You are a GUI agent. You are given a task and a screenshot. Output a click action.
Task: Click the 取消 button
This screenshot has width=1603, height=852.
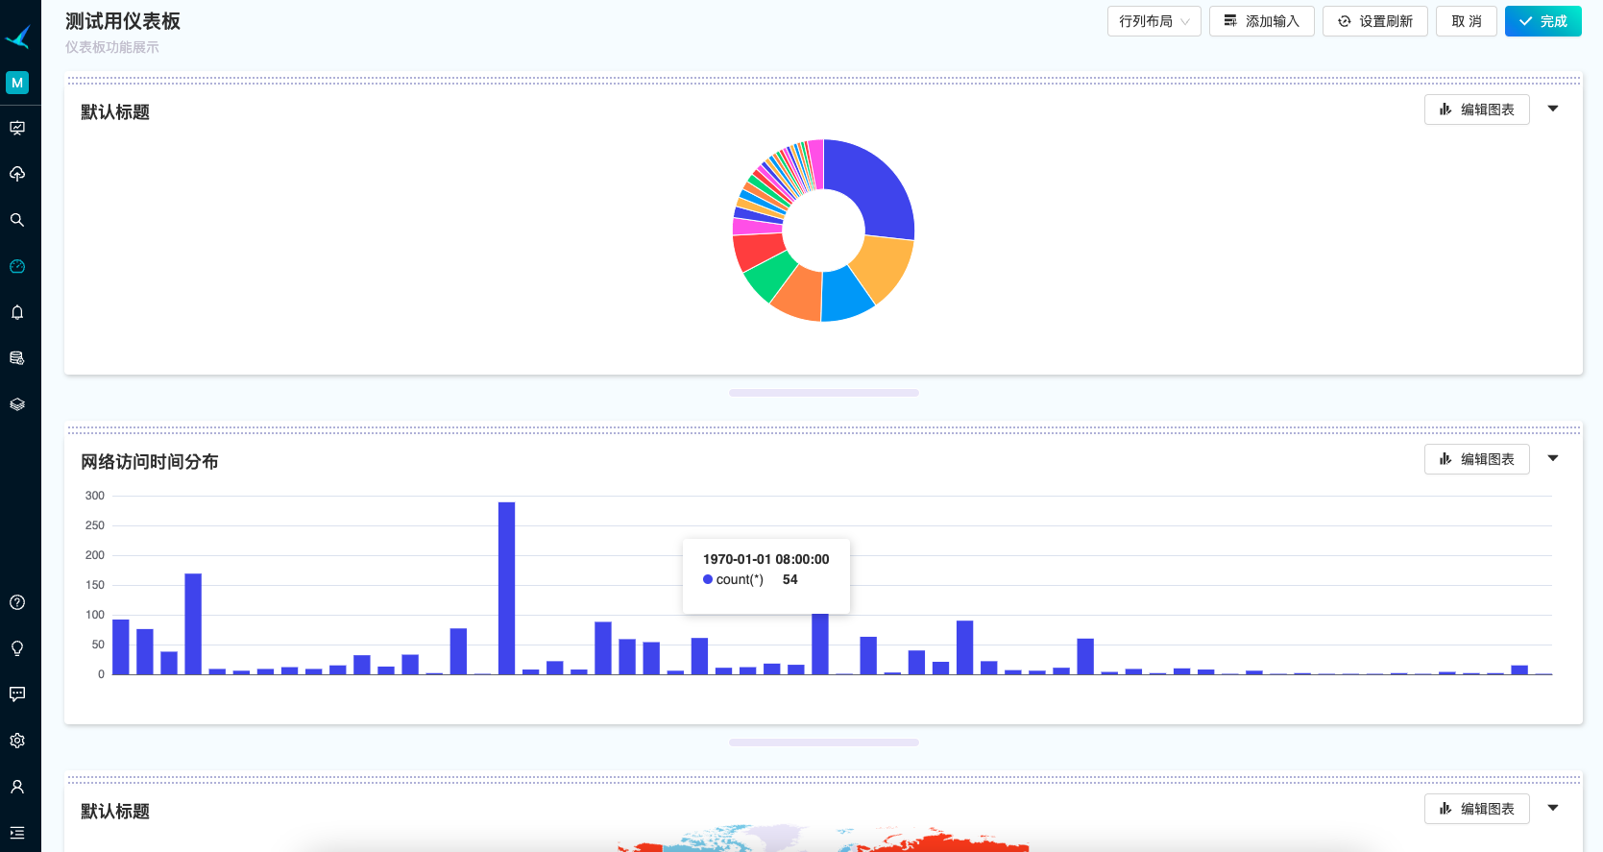tap(1466, 21)
